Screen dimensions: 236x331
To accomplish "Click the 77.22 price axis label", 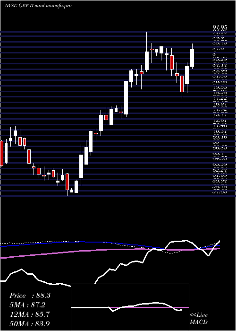I will tap(220, 98).
